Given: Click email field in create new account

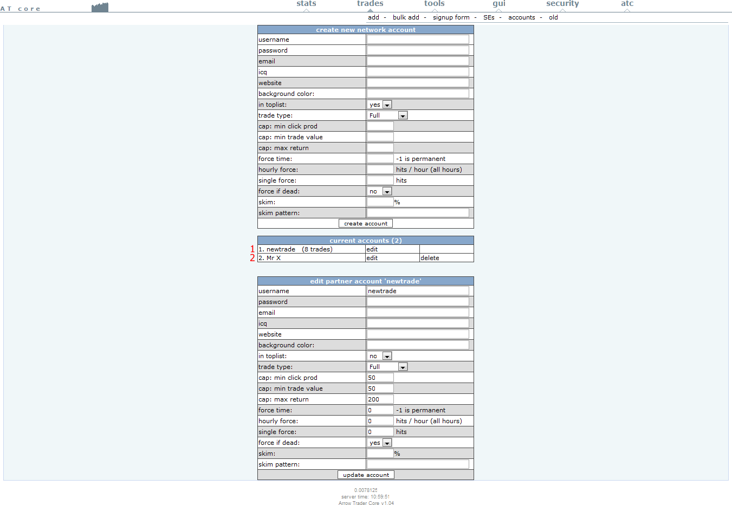Looking at the screenshot, I should [x=418, y=61].
